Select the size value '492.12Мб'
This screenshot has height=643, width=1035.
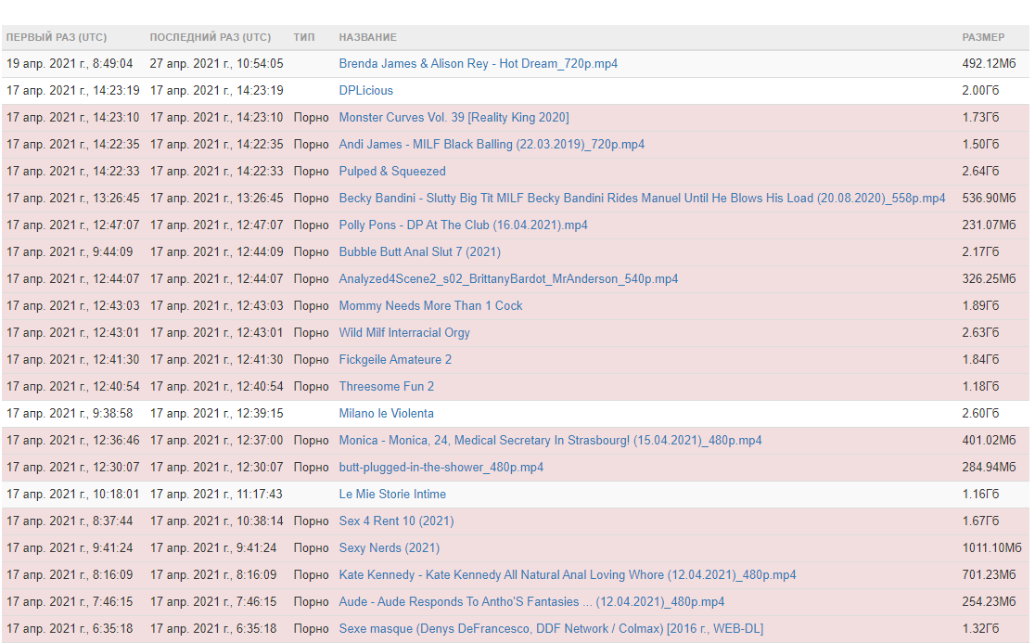[x=989, y=63]
